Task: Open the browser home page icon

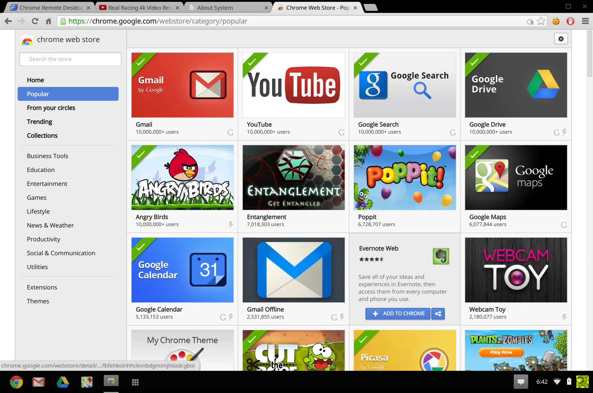Action: [x=49, y=21]
